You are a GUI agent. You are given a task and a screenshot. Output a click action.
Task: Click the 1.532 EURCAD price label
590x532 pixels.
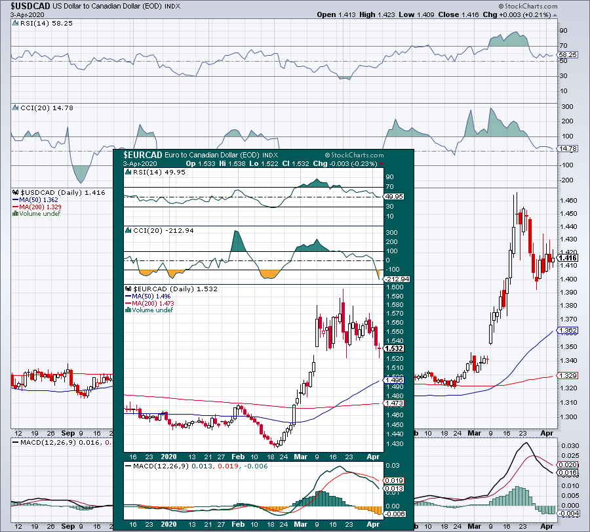[394, 348]
